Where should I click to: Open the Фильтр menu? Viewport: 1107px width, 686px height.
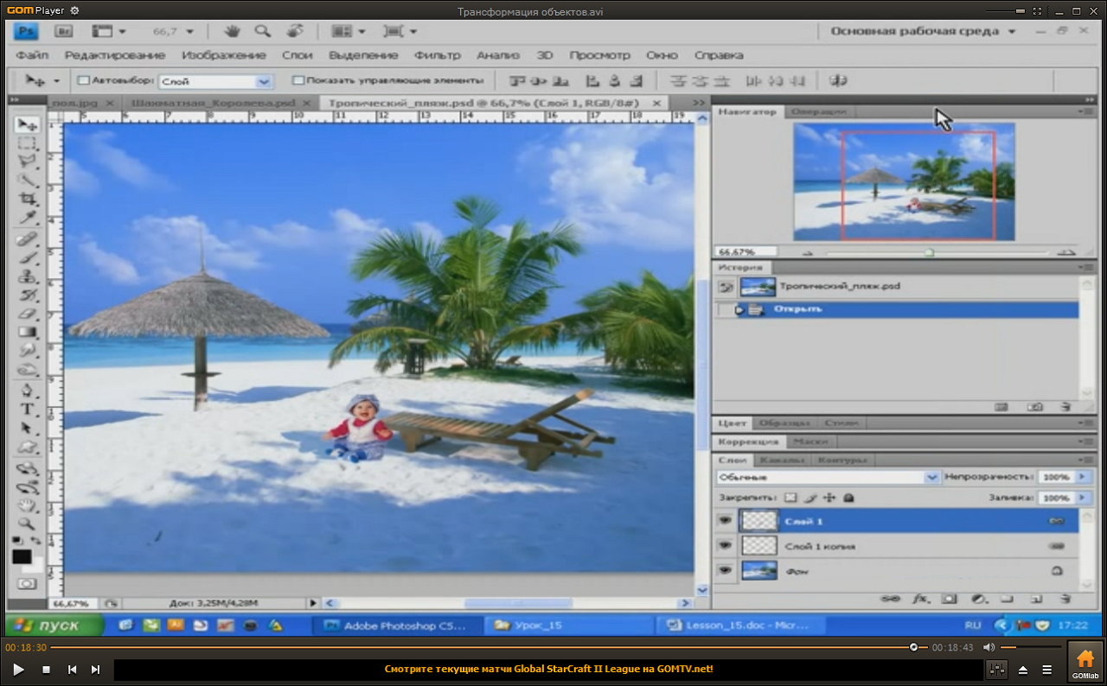click(437, 55)
